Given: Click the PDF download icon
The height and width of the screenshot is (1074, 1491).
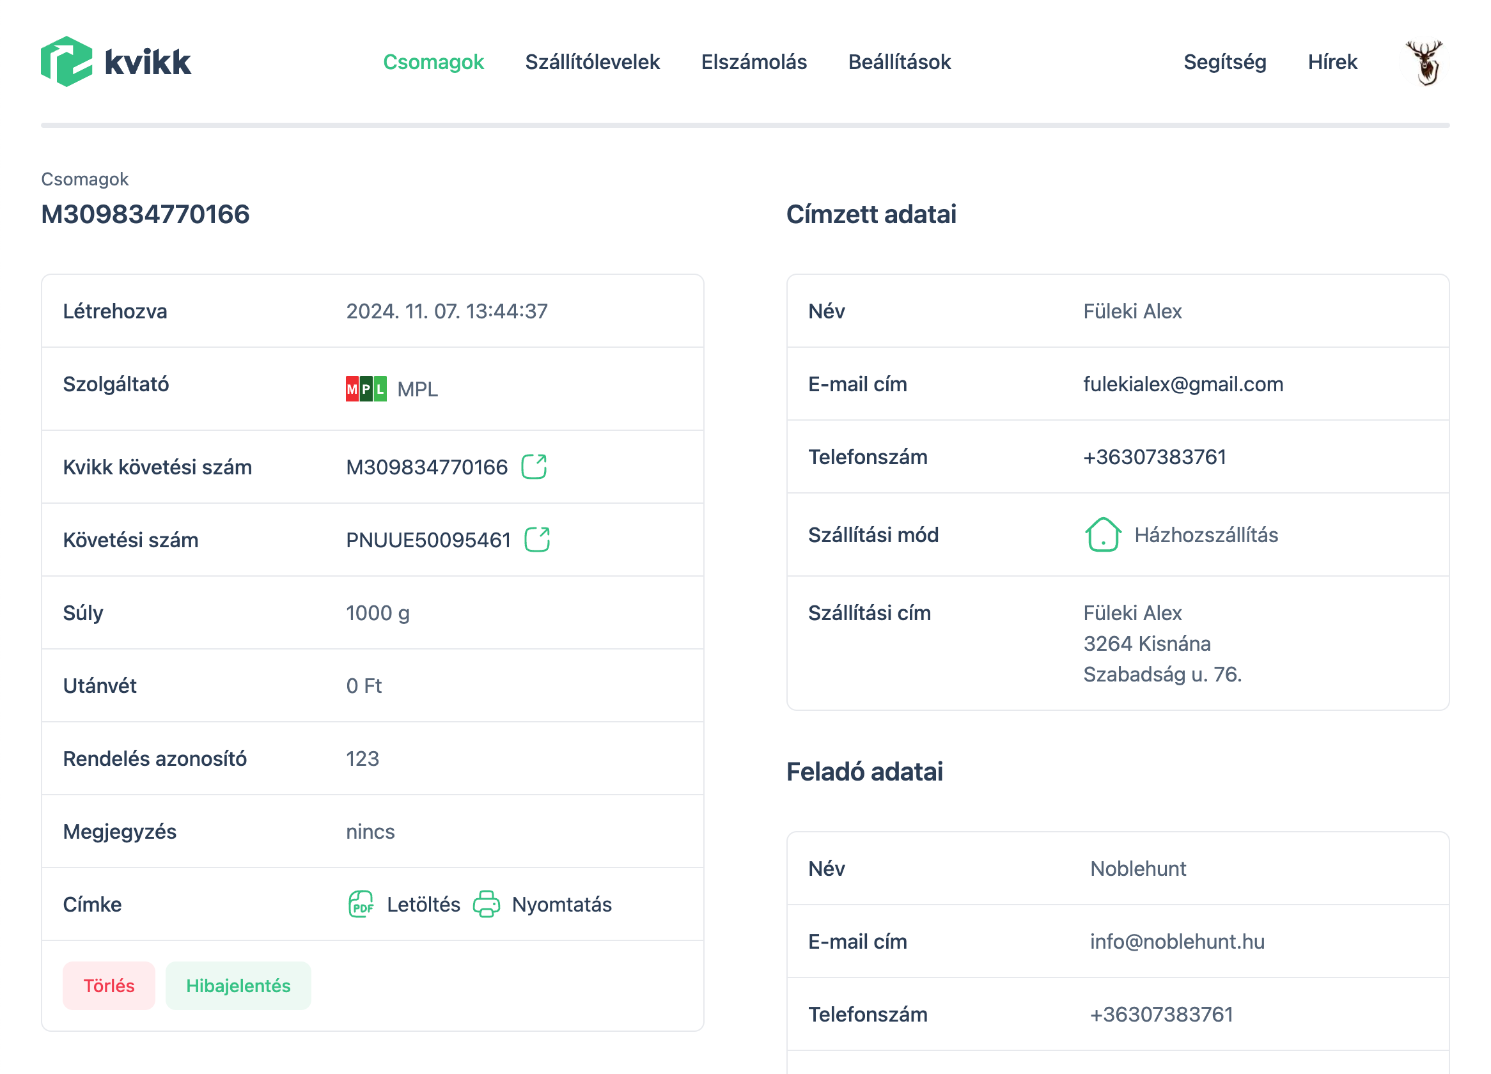Looking at the screenshot, I should coord(361,905).
